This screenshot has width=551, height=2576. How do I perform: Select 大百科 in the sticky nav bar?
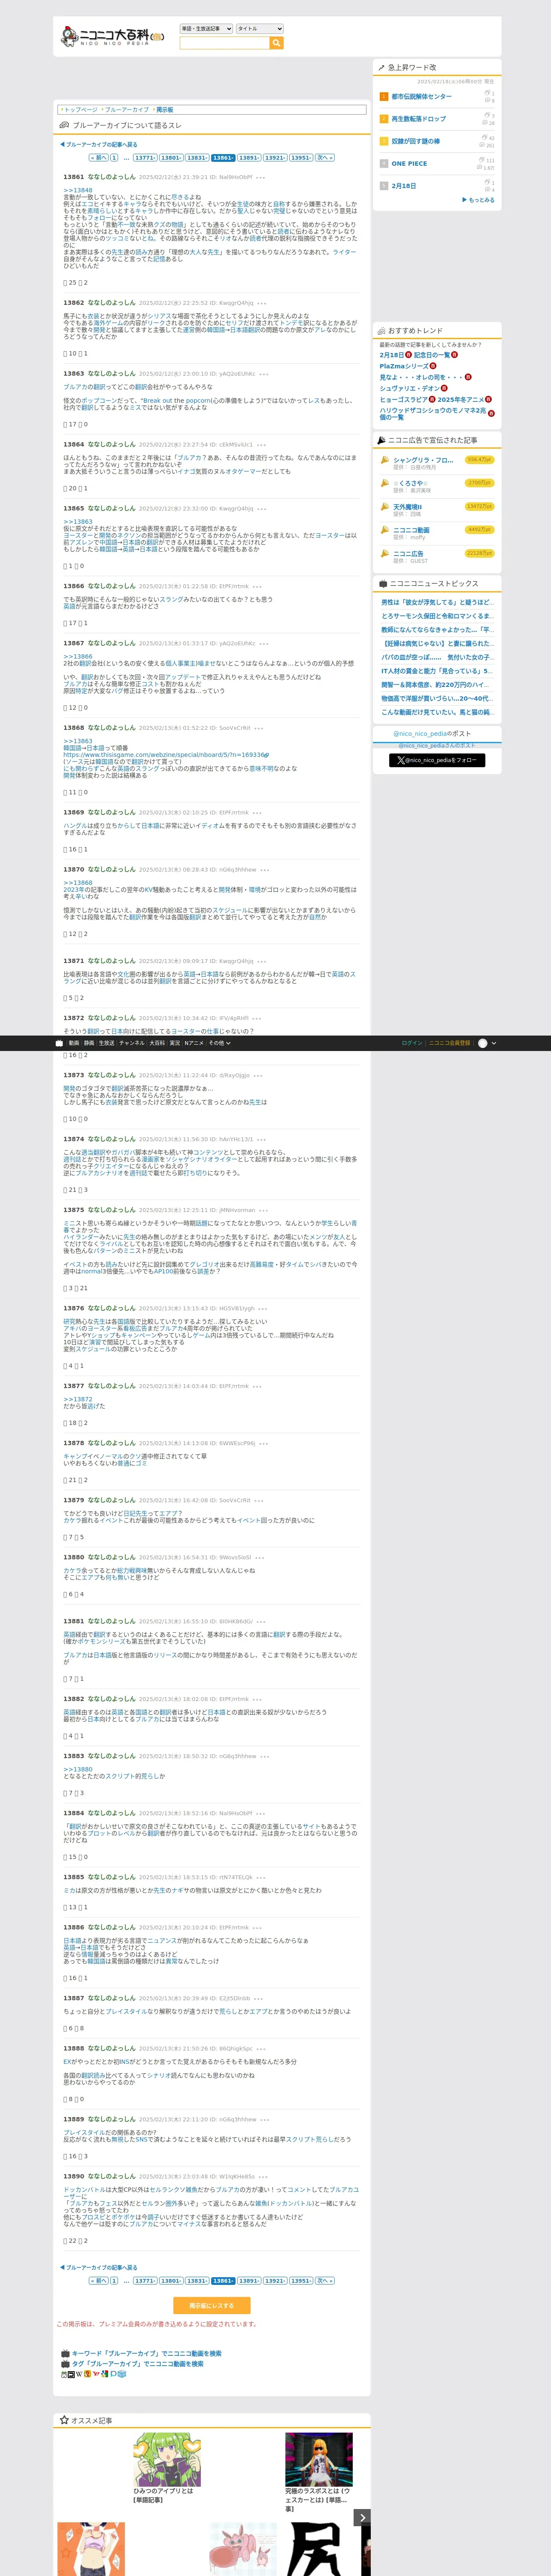(157, 1043)
